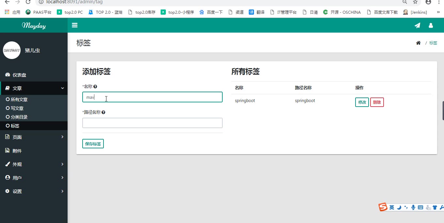Open the 开源 - OSCHINA bookmark
The image size is (444, 223).
342,12
